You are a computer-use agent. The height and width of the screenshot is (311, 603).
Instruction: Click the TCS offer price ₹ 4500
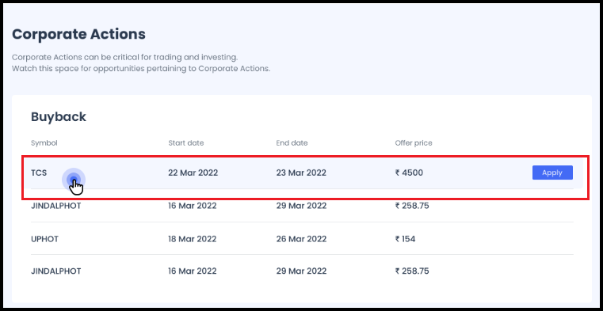409,173
